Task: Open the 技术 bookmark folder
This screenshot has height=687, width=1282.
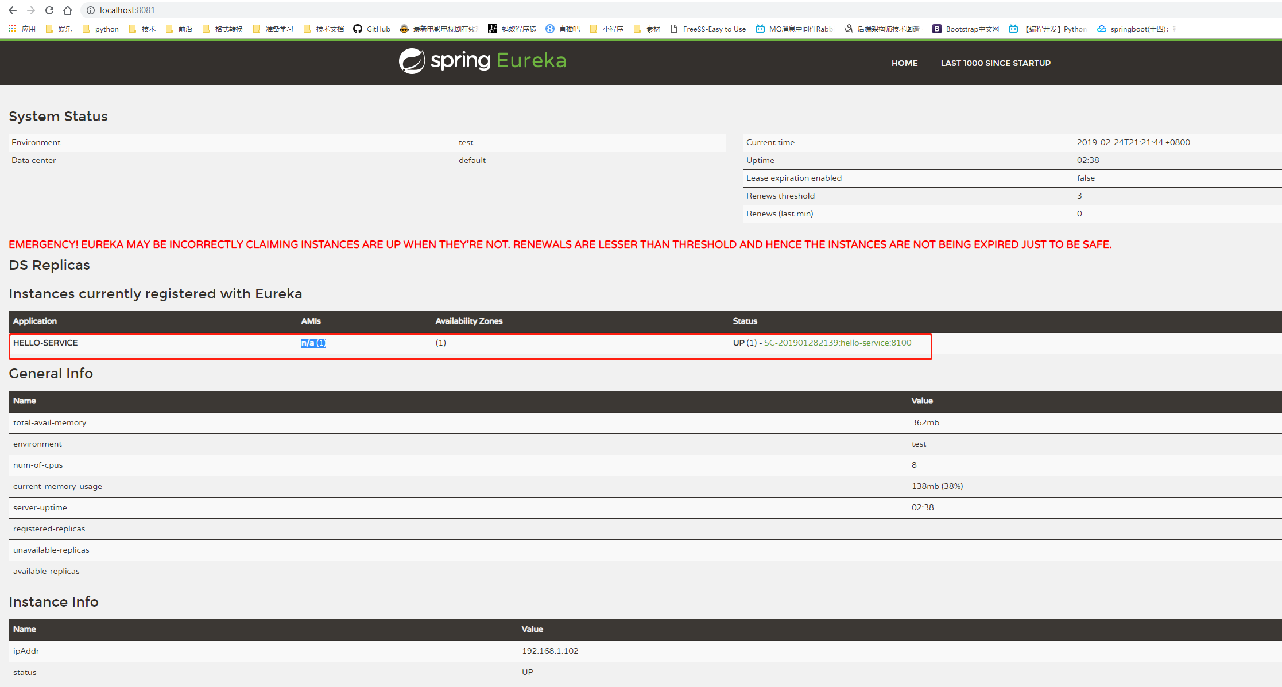Action: tap(142, 29)
